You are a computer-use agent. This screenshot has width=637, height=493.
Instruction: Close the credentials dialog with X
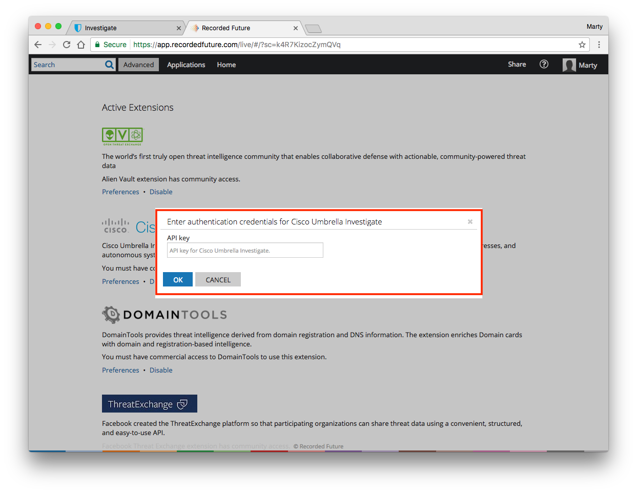[470, 222]
